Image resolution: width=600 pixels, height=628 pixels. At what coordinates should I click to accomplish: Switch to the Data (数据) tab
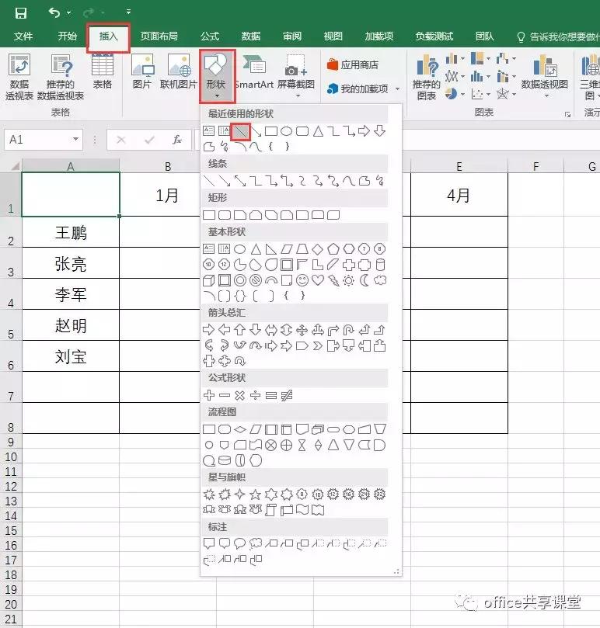coord(251,36)
